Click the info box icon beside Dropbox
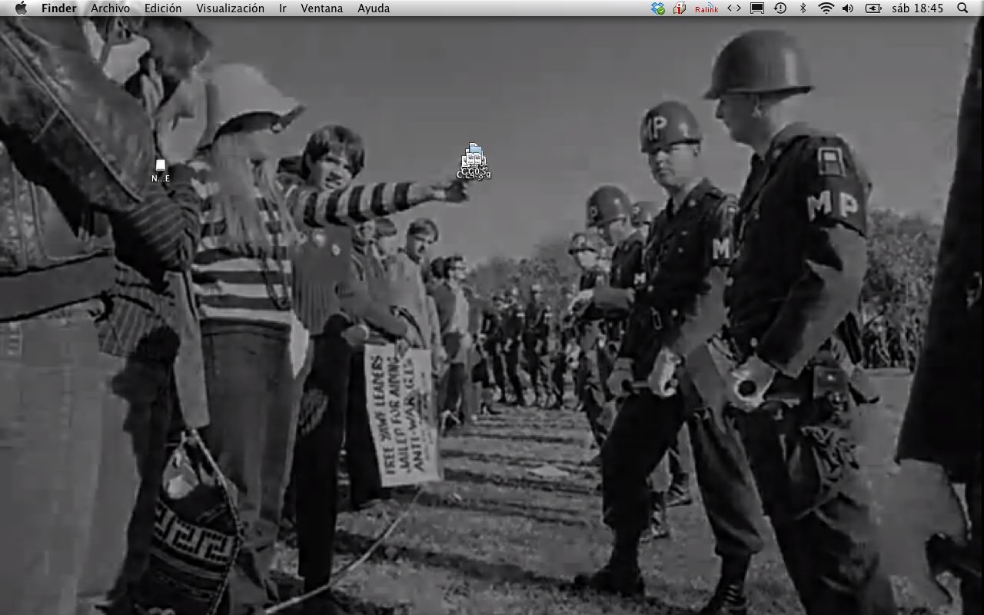The height and width of the screenshot is (615, 984). [x=680, y=8]
